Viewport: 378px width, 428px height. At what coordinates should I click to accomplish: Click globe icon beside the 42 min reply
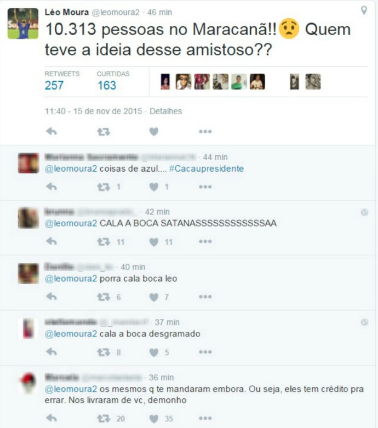click(x=364, y=212)
